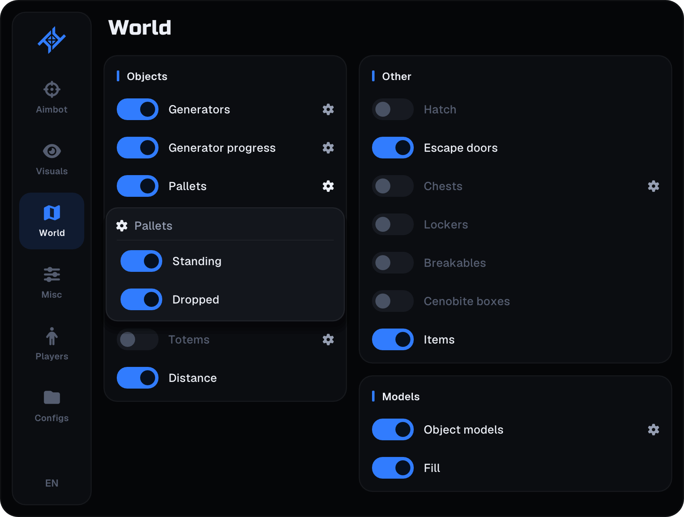Open Generator progress settings gear
The height and width of the screenshot is (517, 684).
[328, 148]
